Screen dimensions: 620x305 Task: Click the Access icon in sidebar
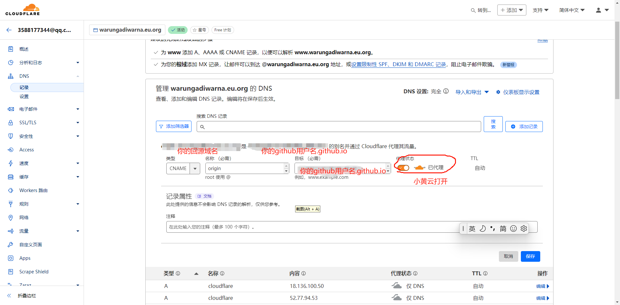11,150
